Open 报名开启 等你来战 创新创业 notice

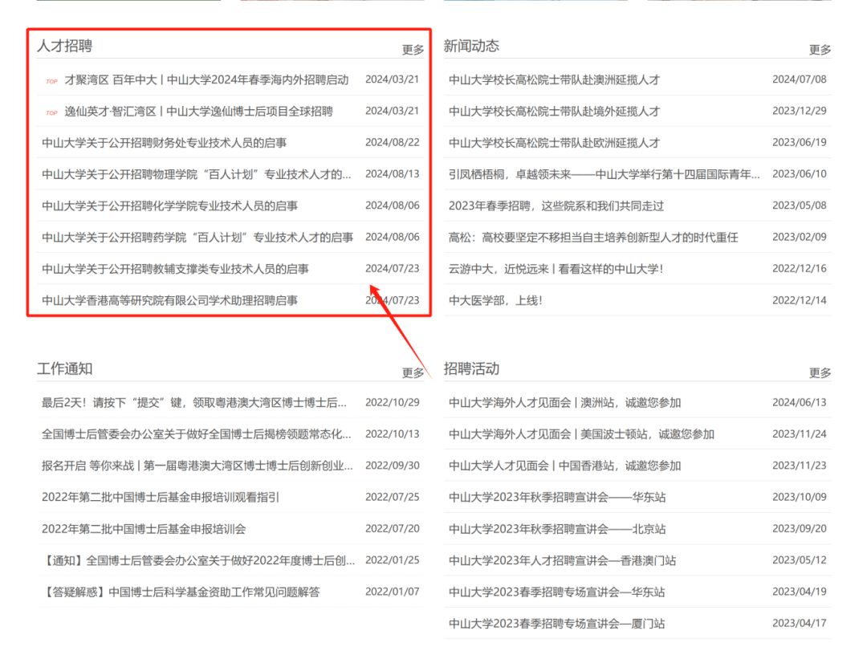coord(197,466)
